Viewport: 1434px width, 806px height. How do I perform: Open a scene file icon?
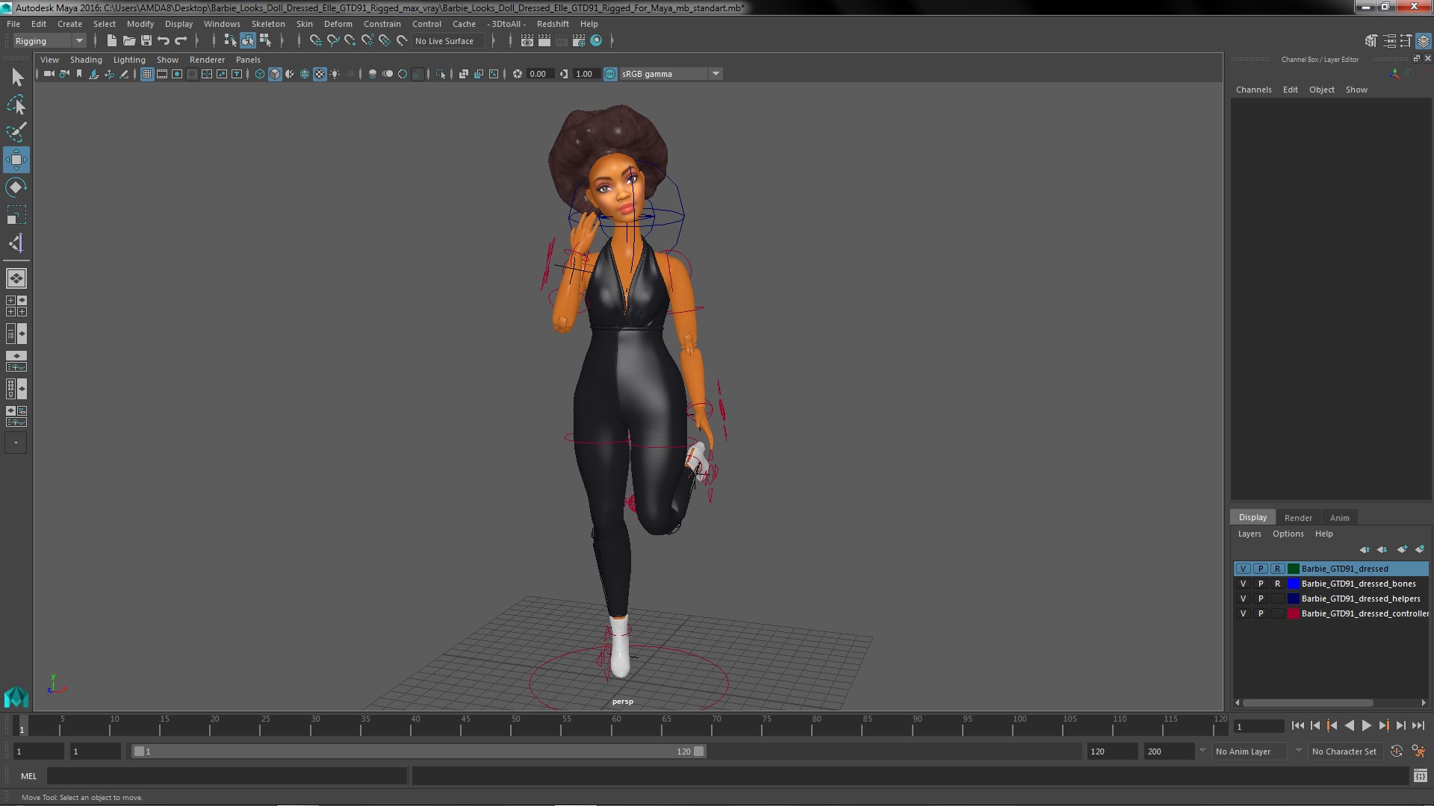point(129,40)
